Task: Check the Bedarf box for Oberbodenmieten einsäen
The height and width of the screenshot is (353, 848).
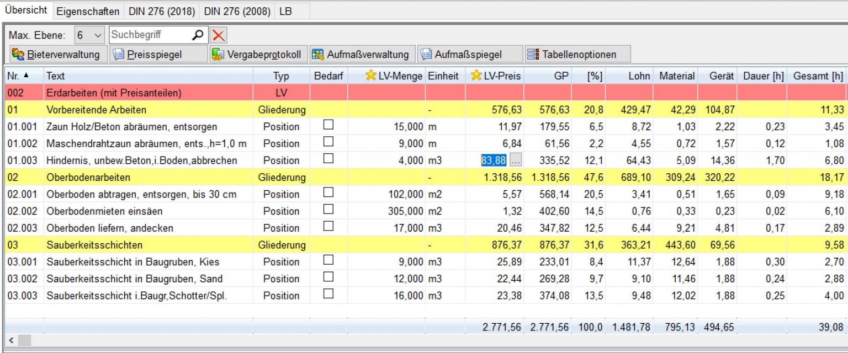Action: [x=328, y=211]
